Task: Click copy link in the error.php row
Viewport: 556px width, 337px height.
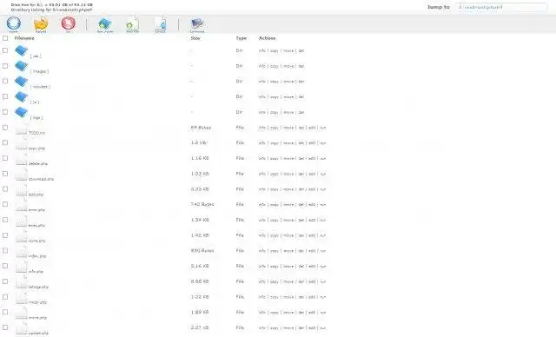Action: coord(275,205)
